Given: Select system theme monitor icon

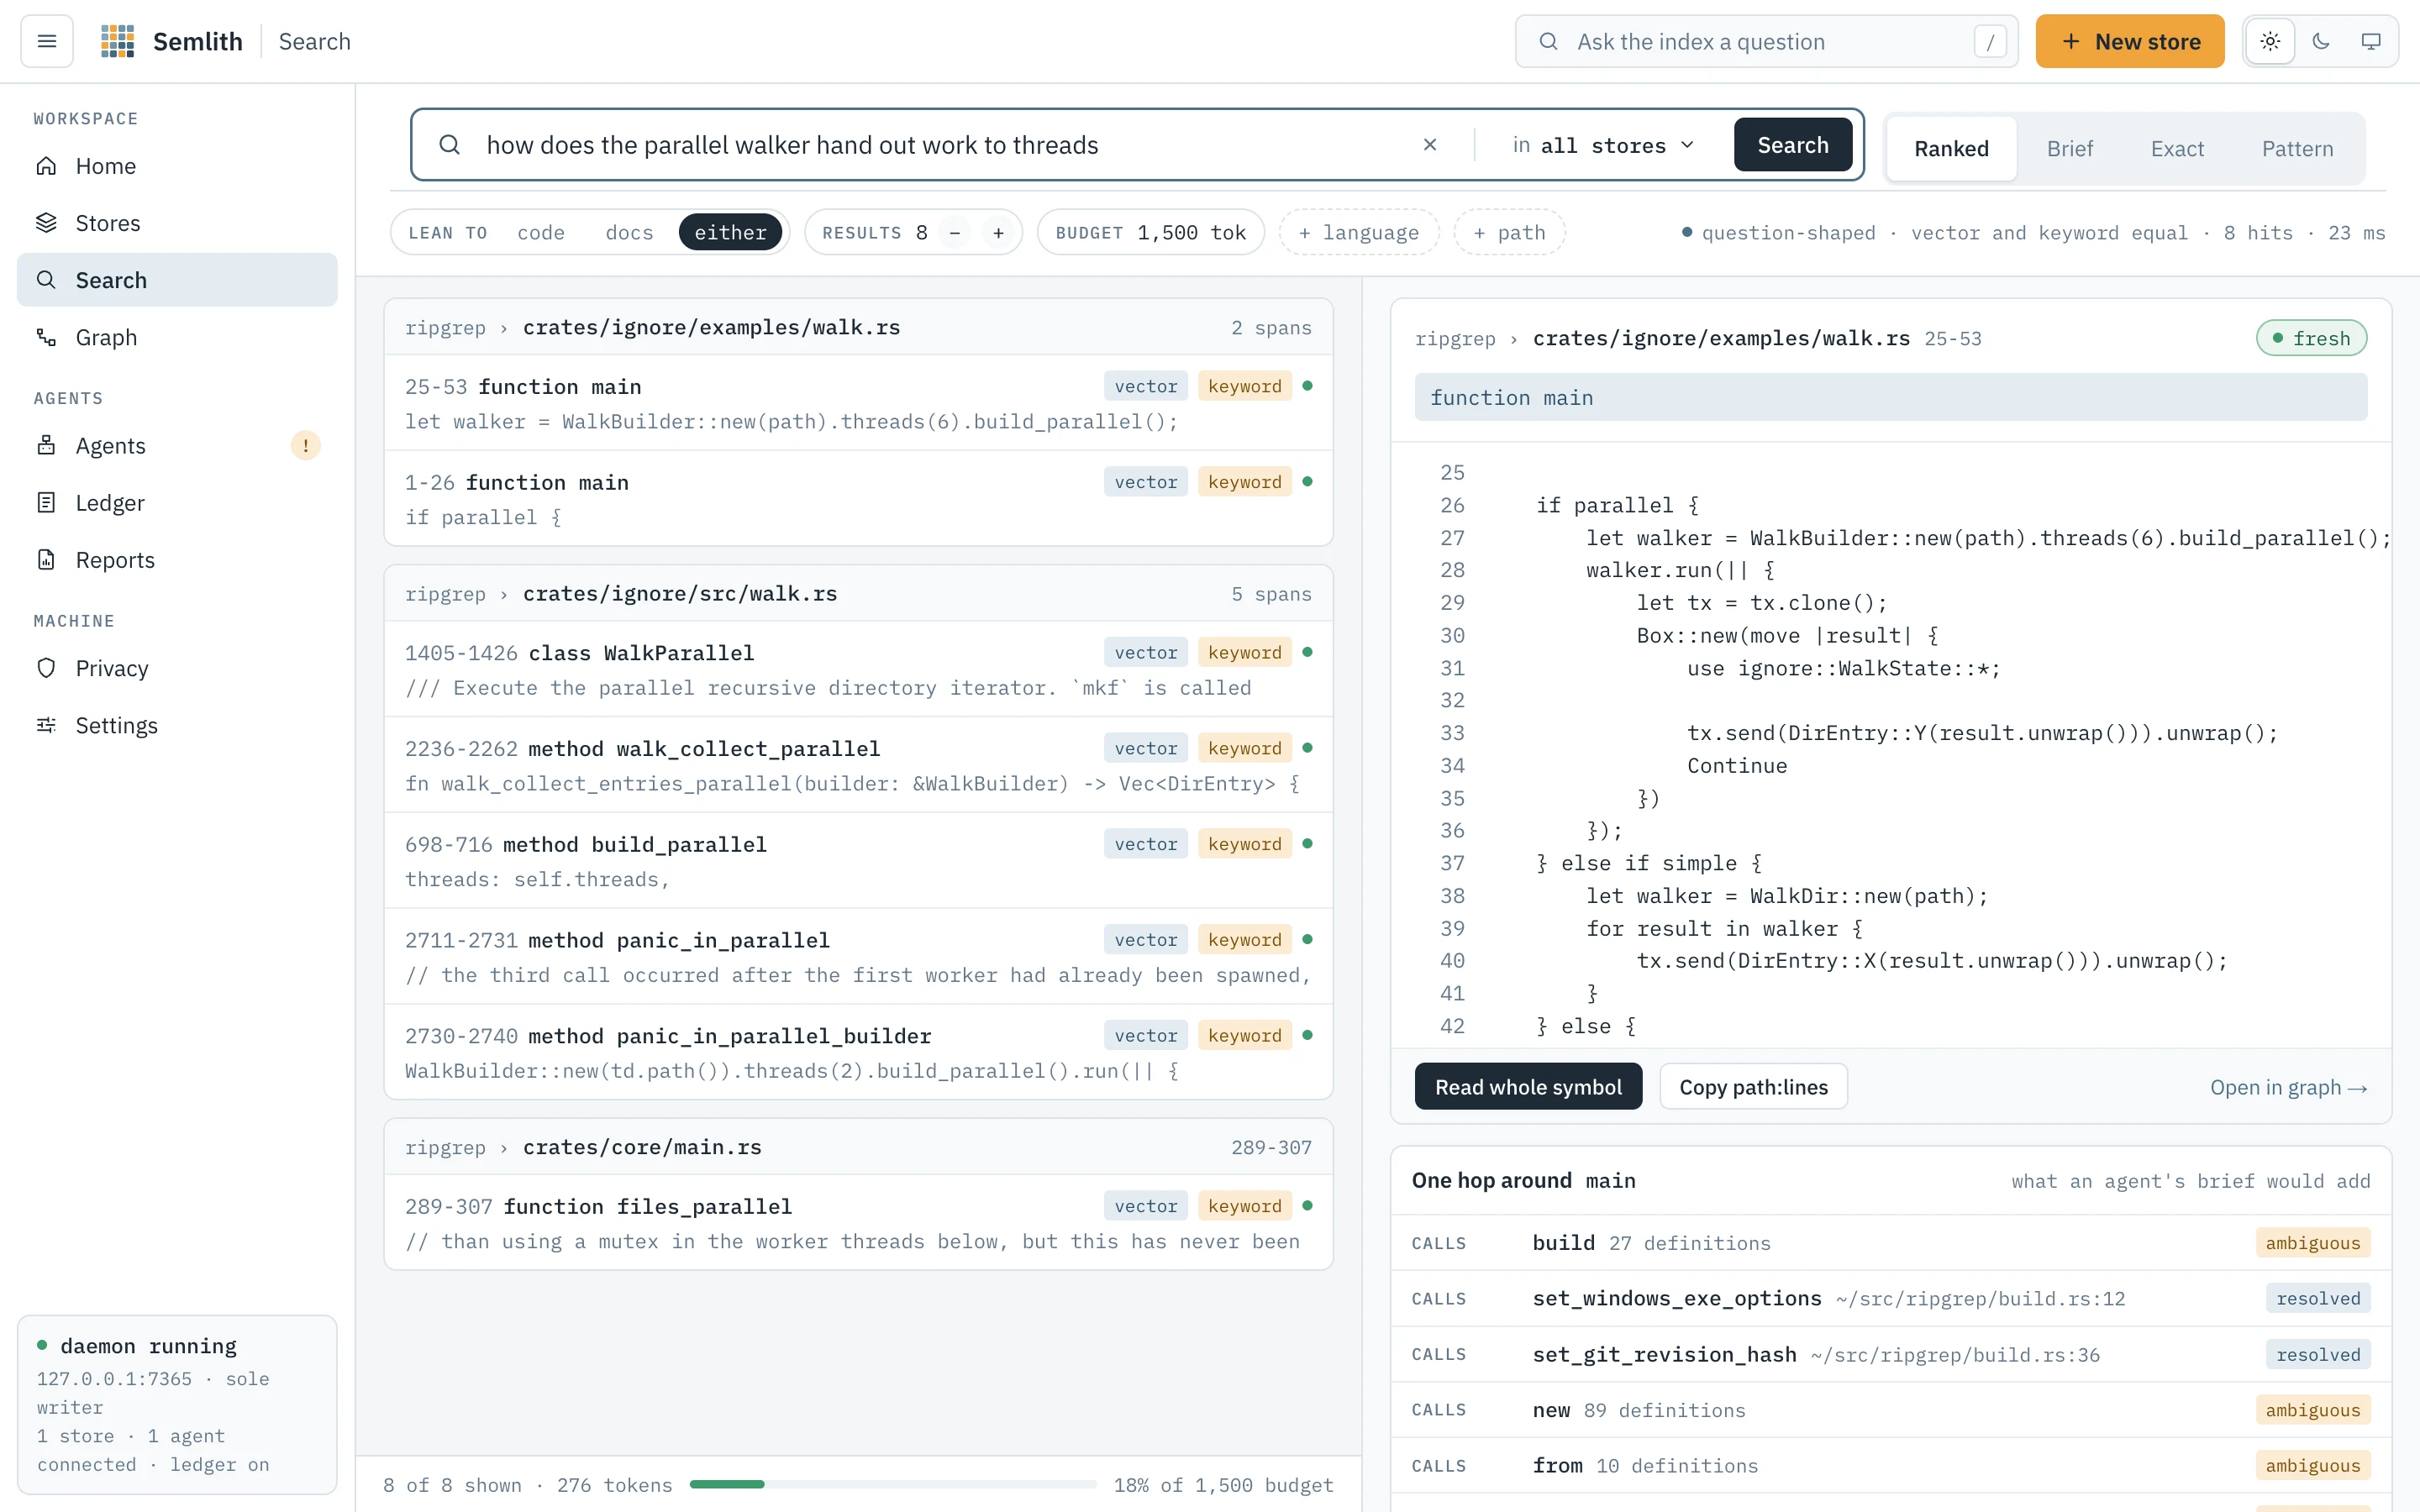Looking at the screenshot, I should tap(2370, 41).
